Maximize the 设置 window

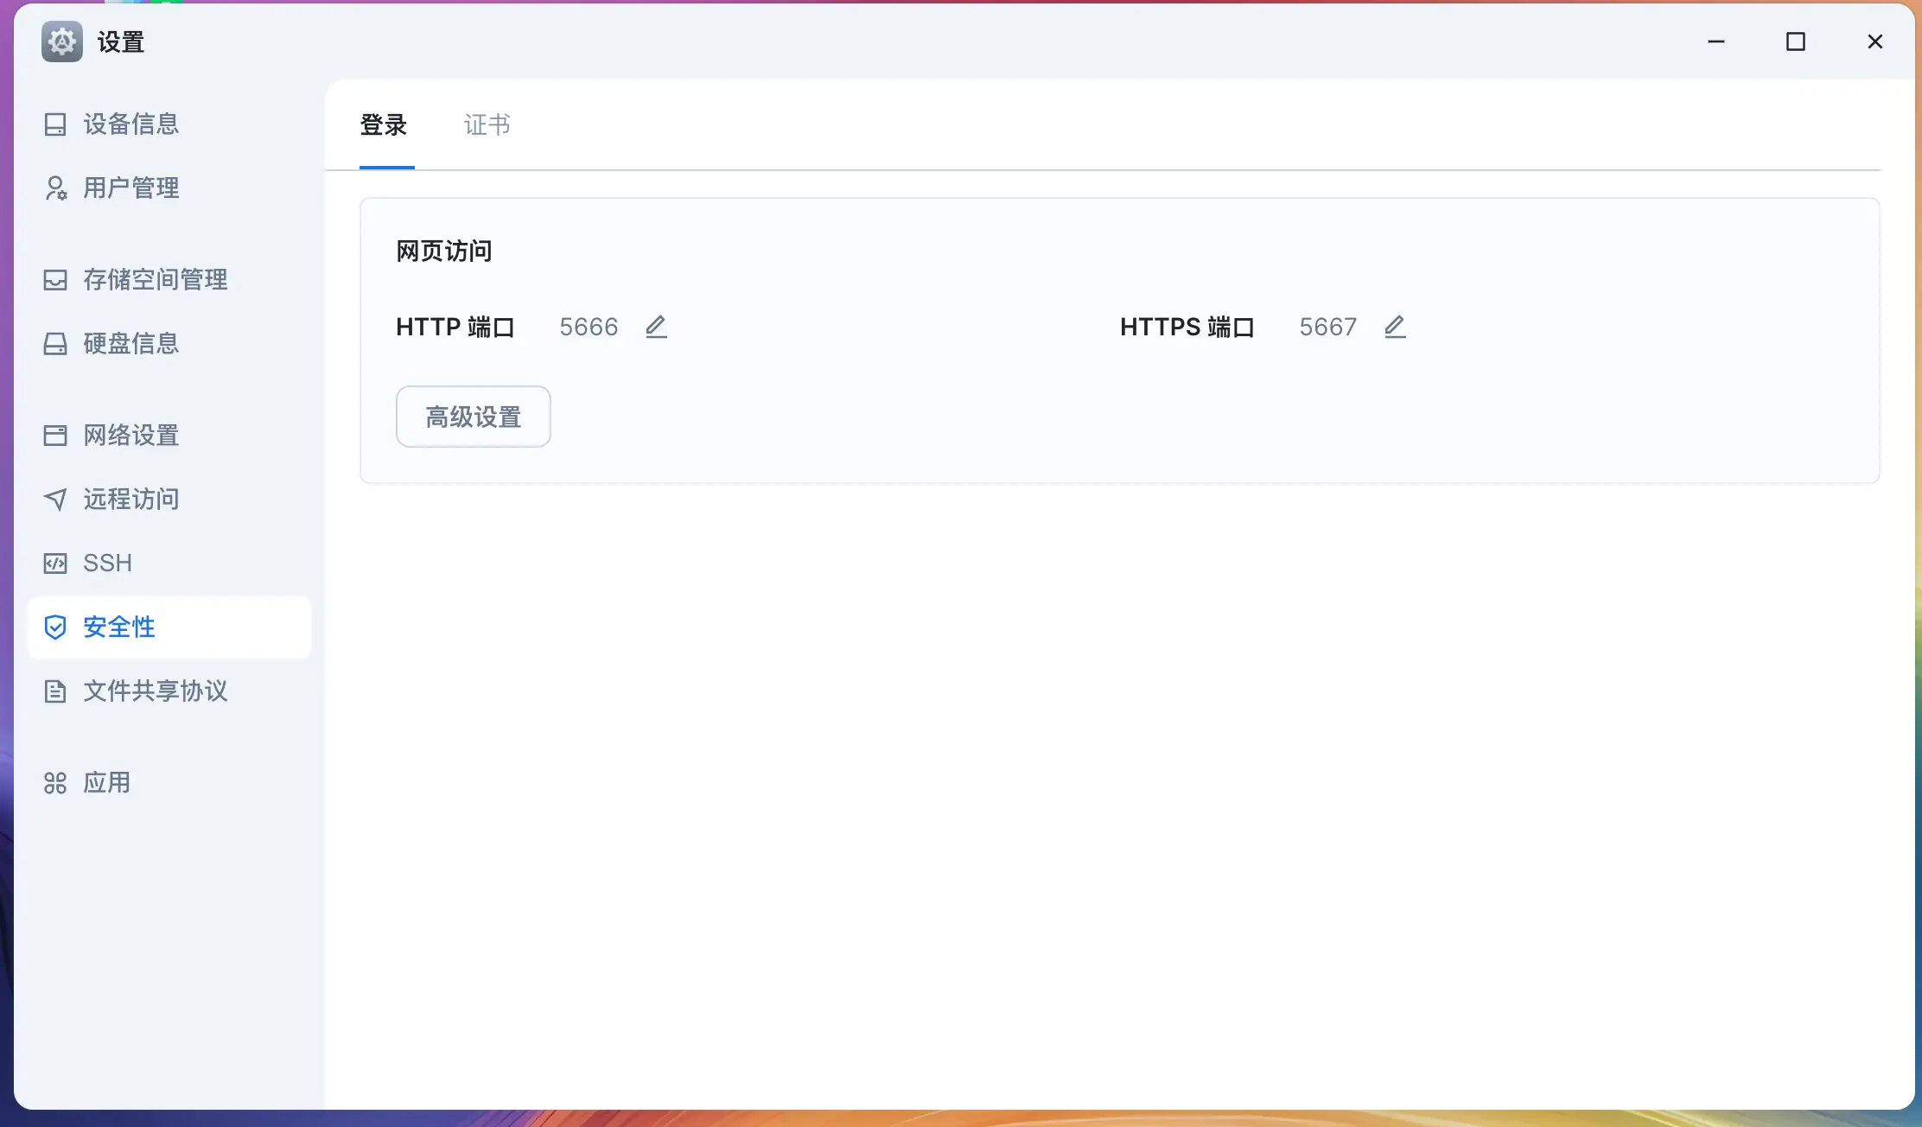(1796, 41)
